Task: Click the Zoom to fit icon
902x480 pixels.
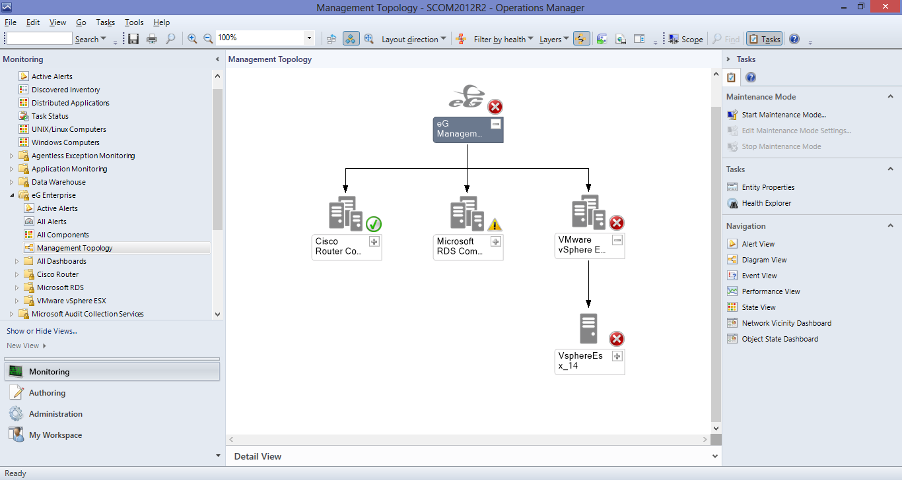Action: click(368, 39)
